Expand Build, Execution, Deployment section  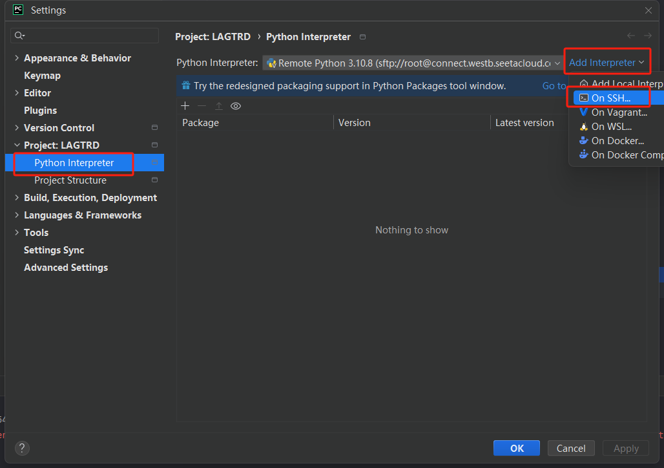[17, 198]
